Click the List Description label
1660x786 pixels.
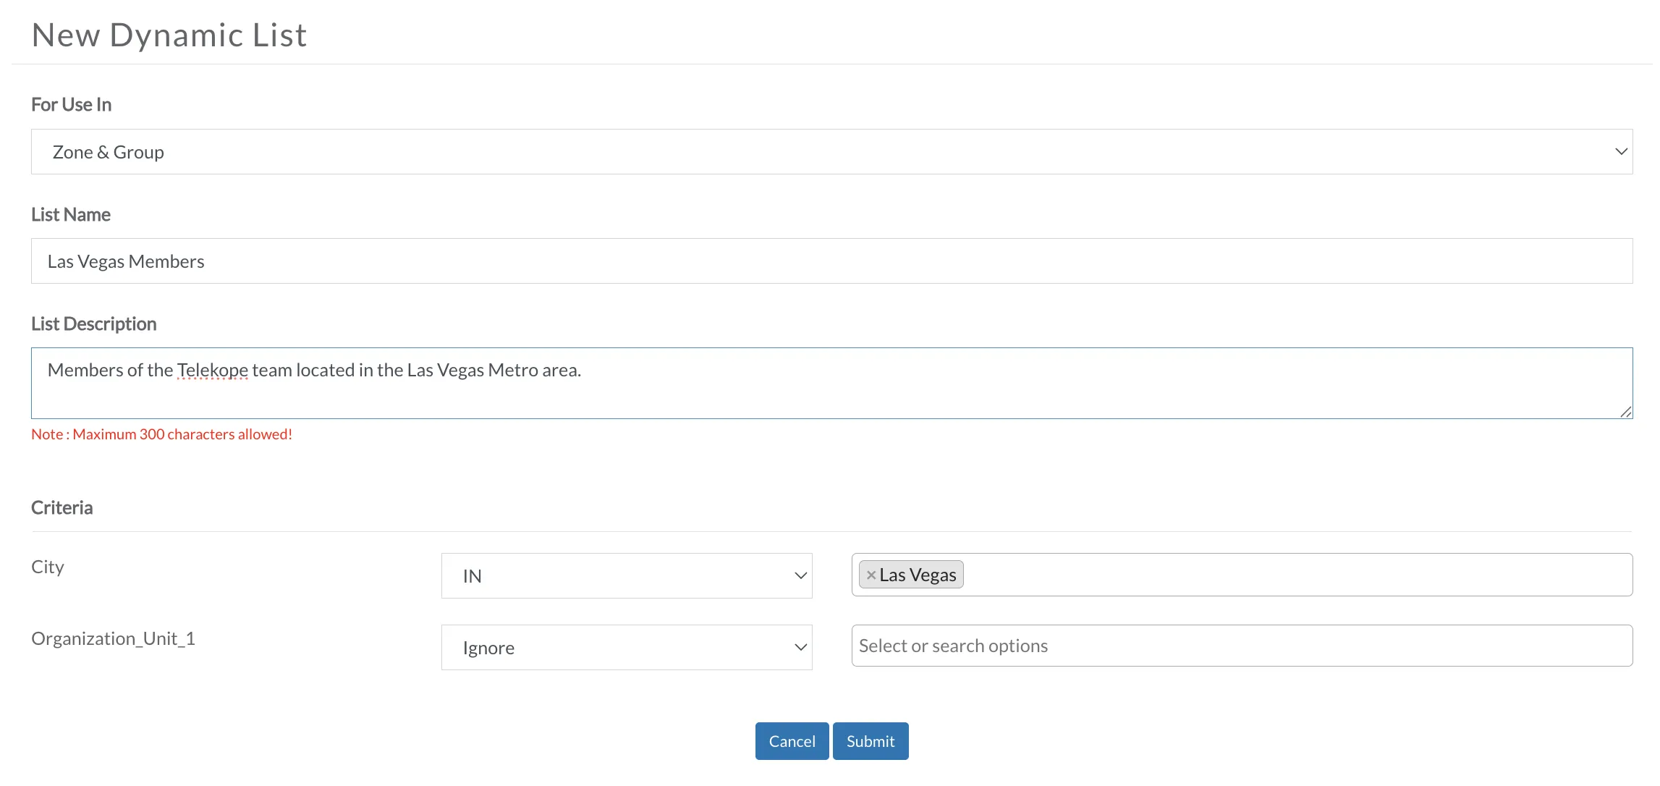tap(93, 324)
